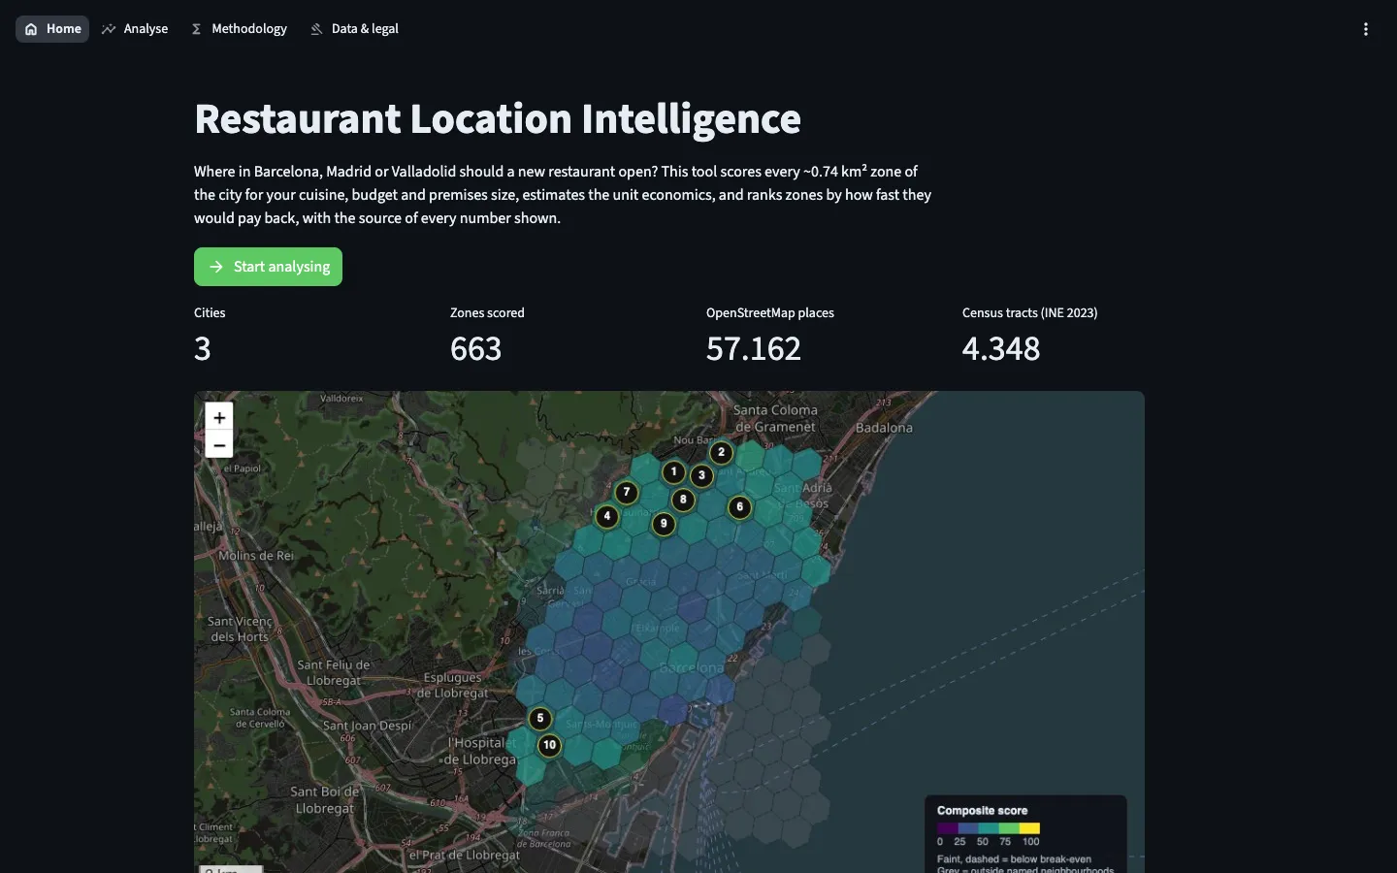Image resolution: width=1397 pixels, height=873 pixels.
Task: Select zone marker 2 on map
Action: [x=721, y=452]
